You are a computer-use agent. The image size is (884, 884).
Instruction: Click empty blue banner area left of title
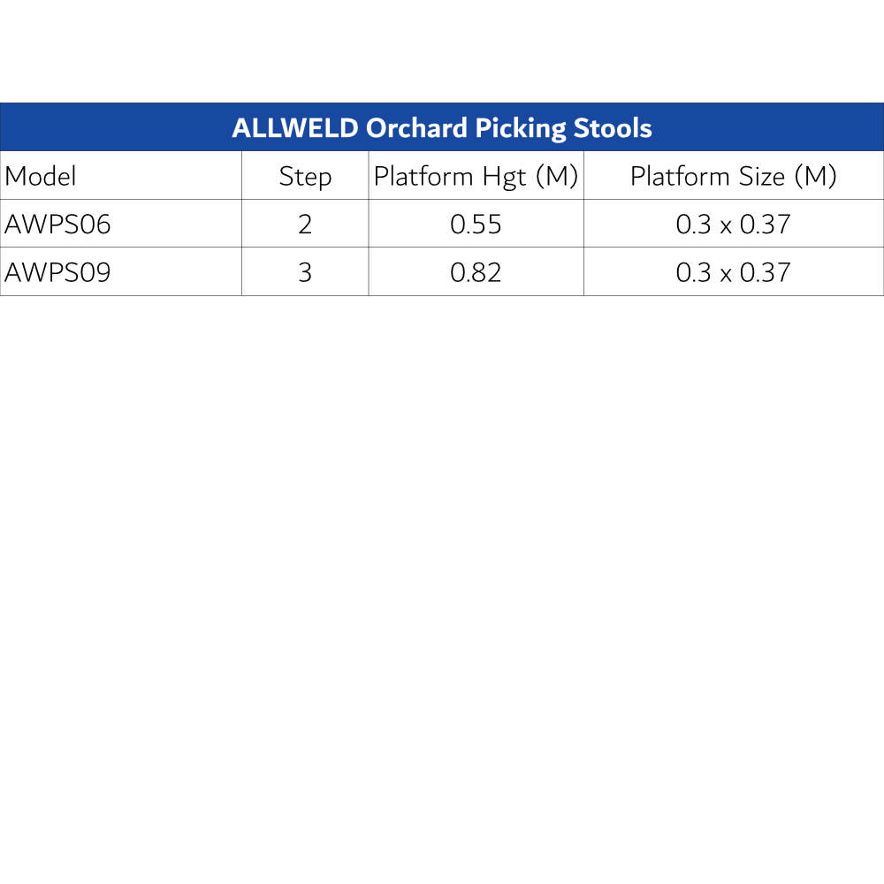(x=106, y=128)
